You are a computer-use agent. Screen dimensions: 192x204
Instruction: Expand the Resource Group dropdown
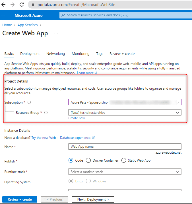pyautogui.click(x=125, y=113)
